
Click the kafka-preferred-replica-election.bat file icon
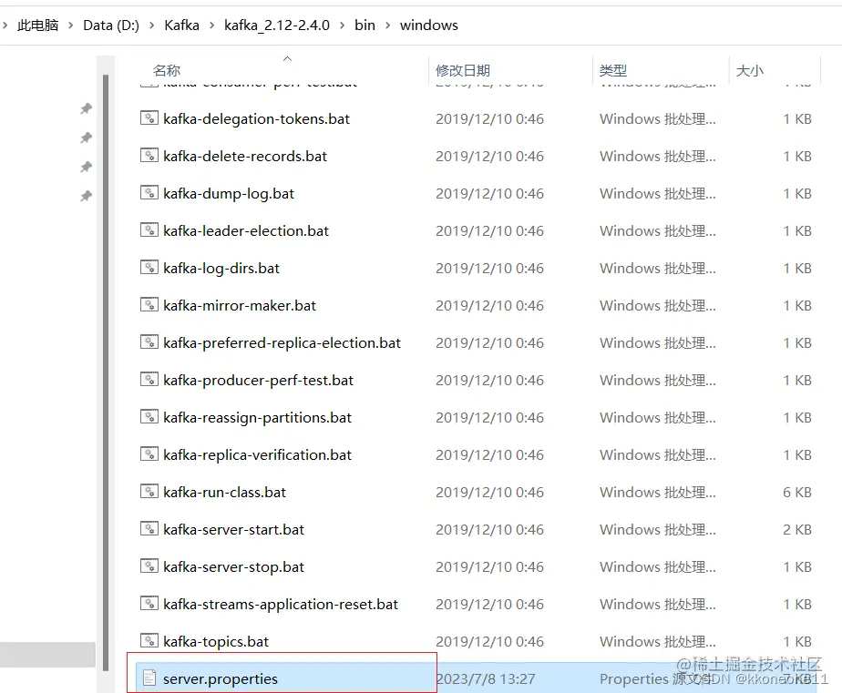(149, 341)
